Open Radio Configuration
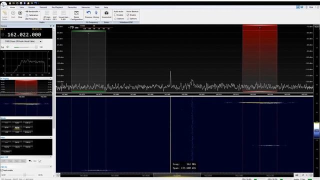 (x=76, y=15)
